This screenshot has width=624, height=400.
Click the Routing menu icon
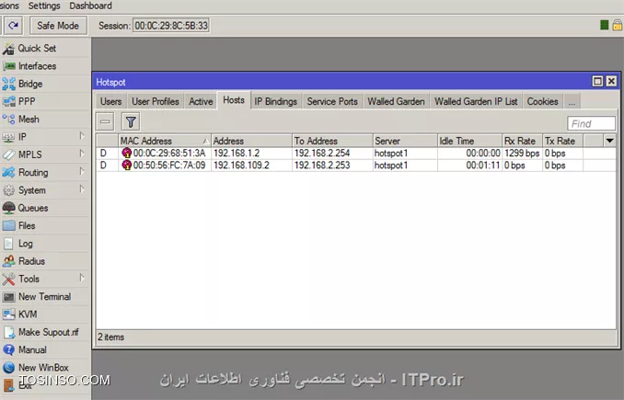coord(8,173)
